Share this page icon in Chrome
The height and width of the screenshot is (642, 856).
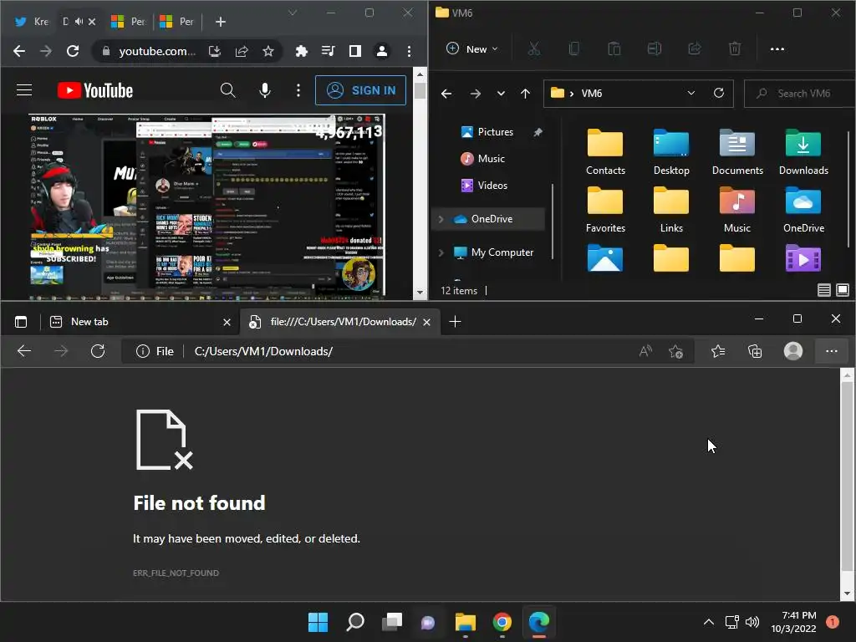(x=242, y=51)
